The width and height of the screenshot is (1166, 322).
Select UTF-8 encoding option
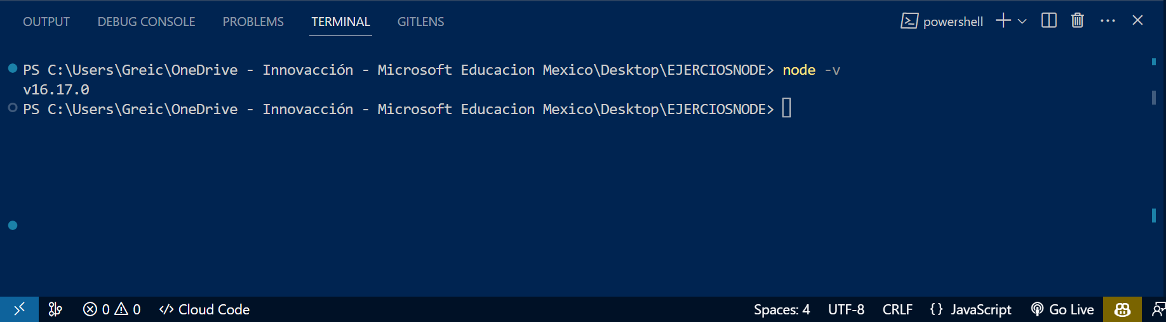pyautogui.click(x=846, y=309)
